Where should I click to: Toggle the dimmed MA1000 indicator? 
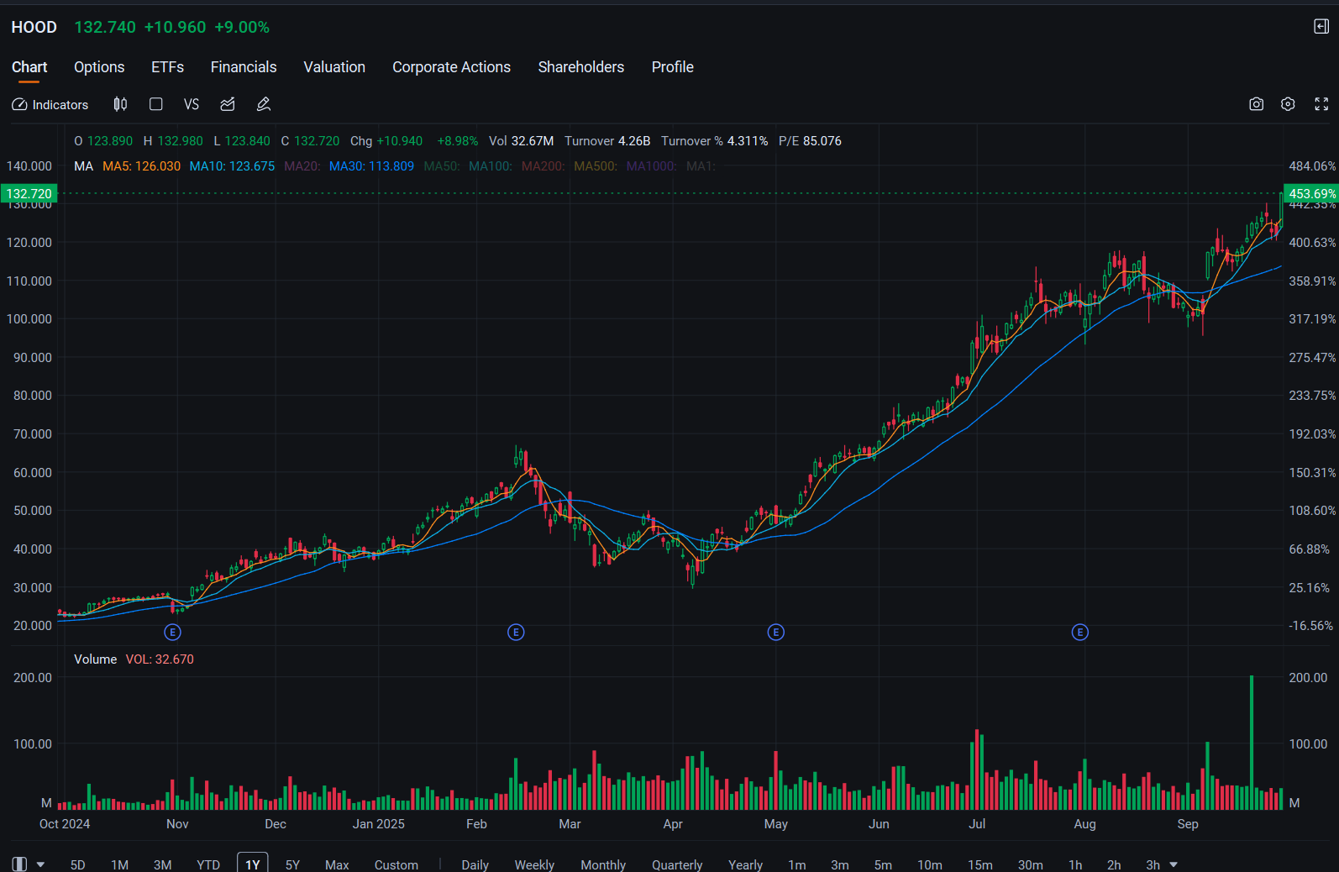(x=652, y=166)
